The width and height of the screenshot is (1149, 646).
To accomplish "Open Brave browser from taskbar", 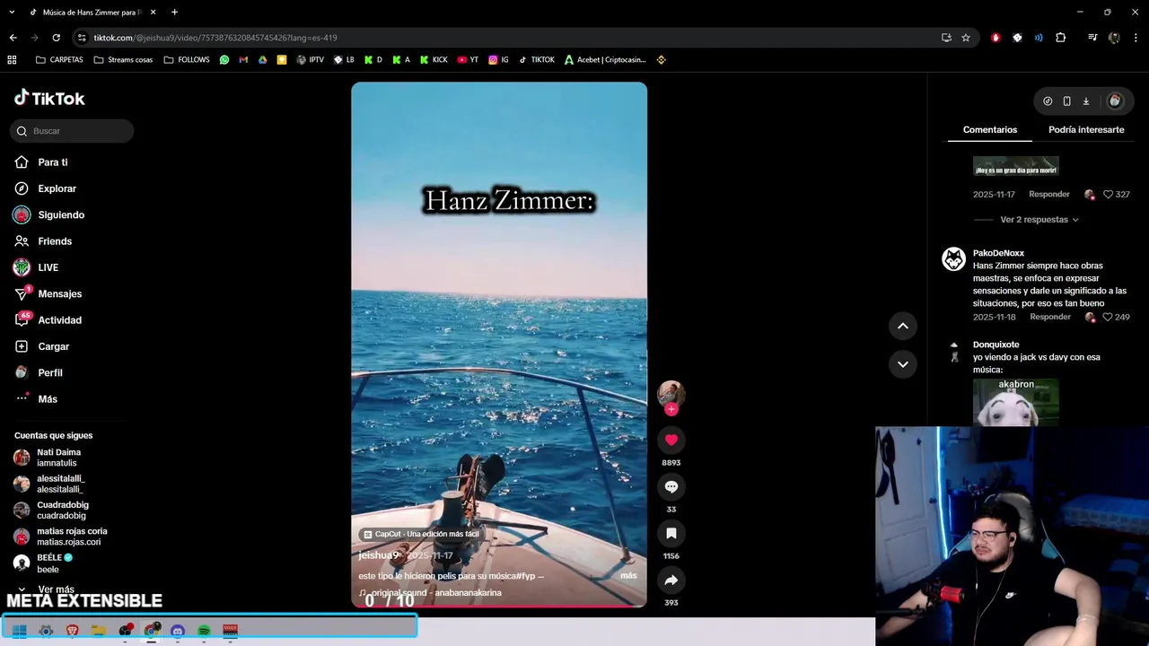I will 72,631.
